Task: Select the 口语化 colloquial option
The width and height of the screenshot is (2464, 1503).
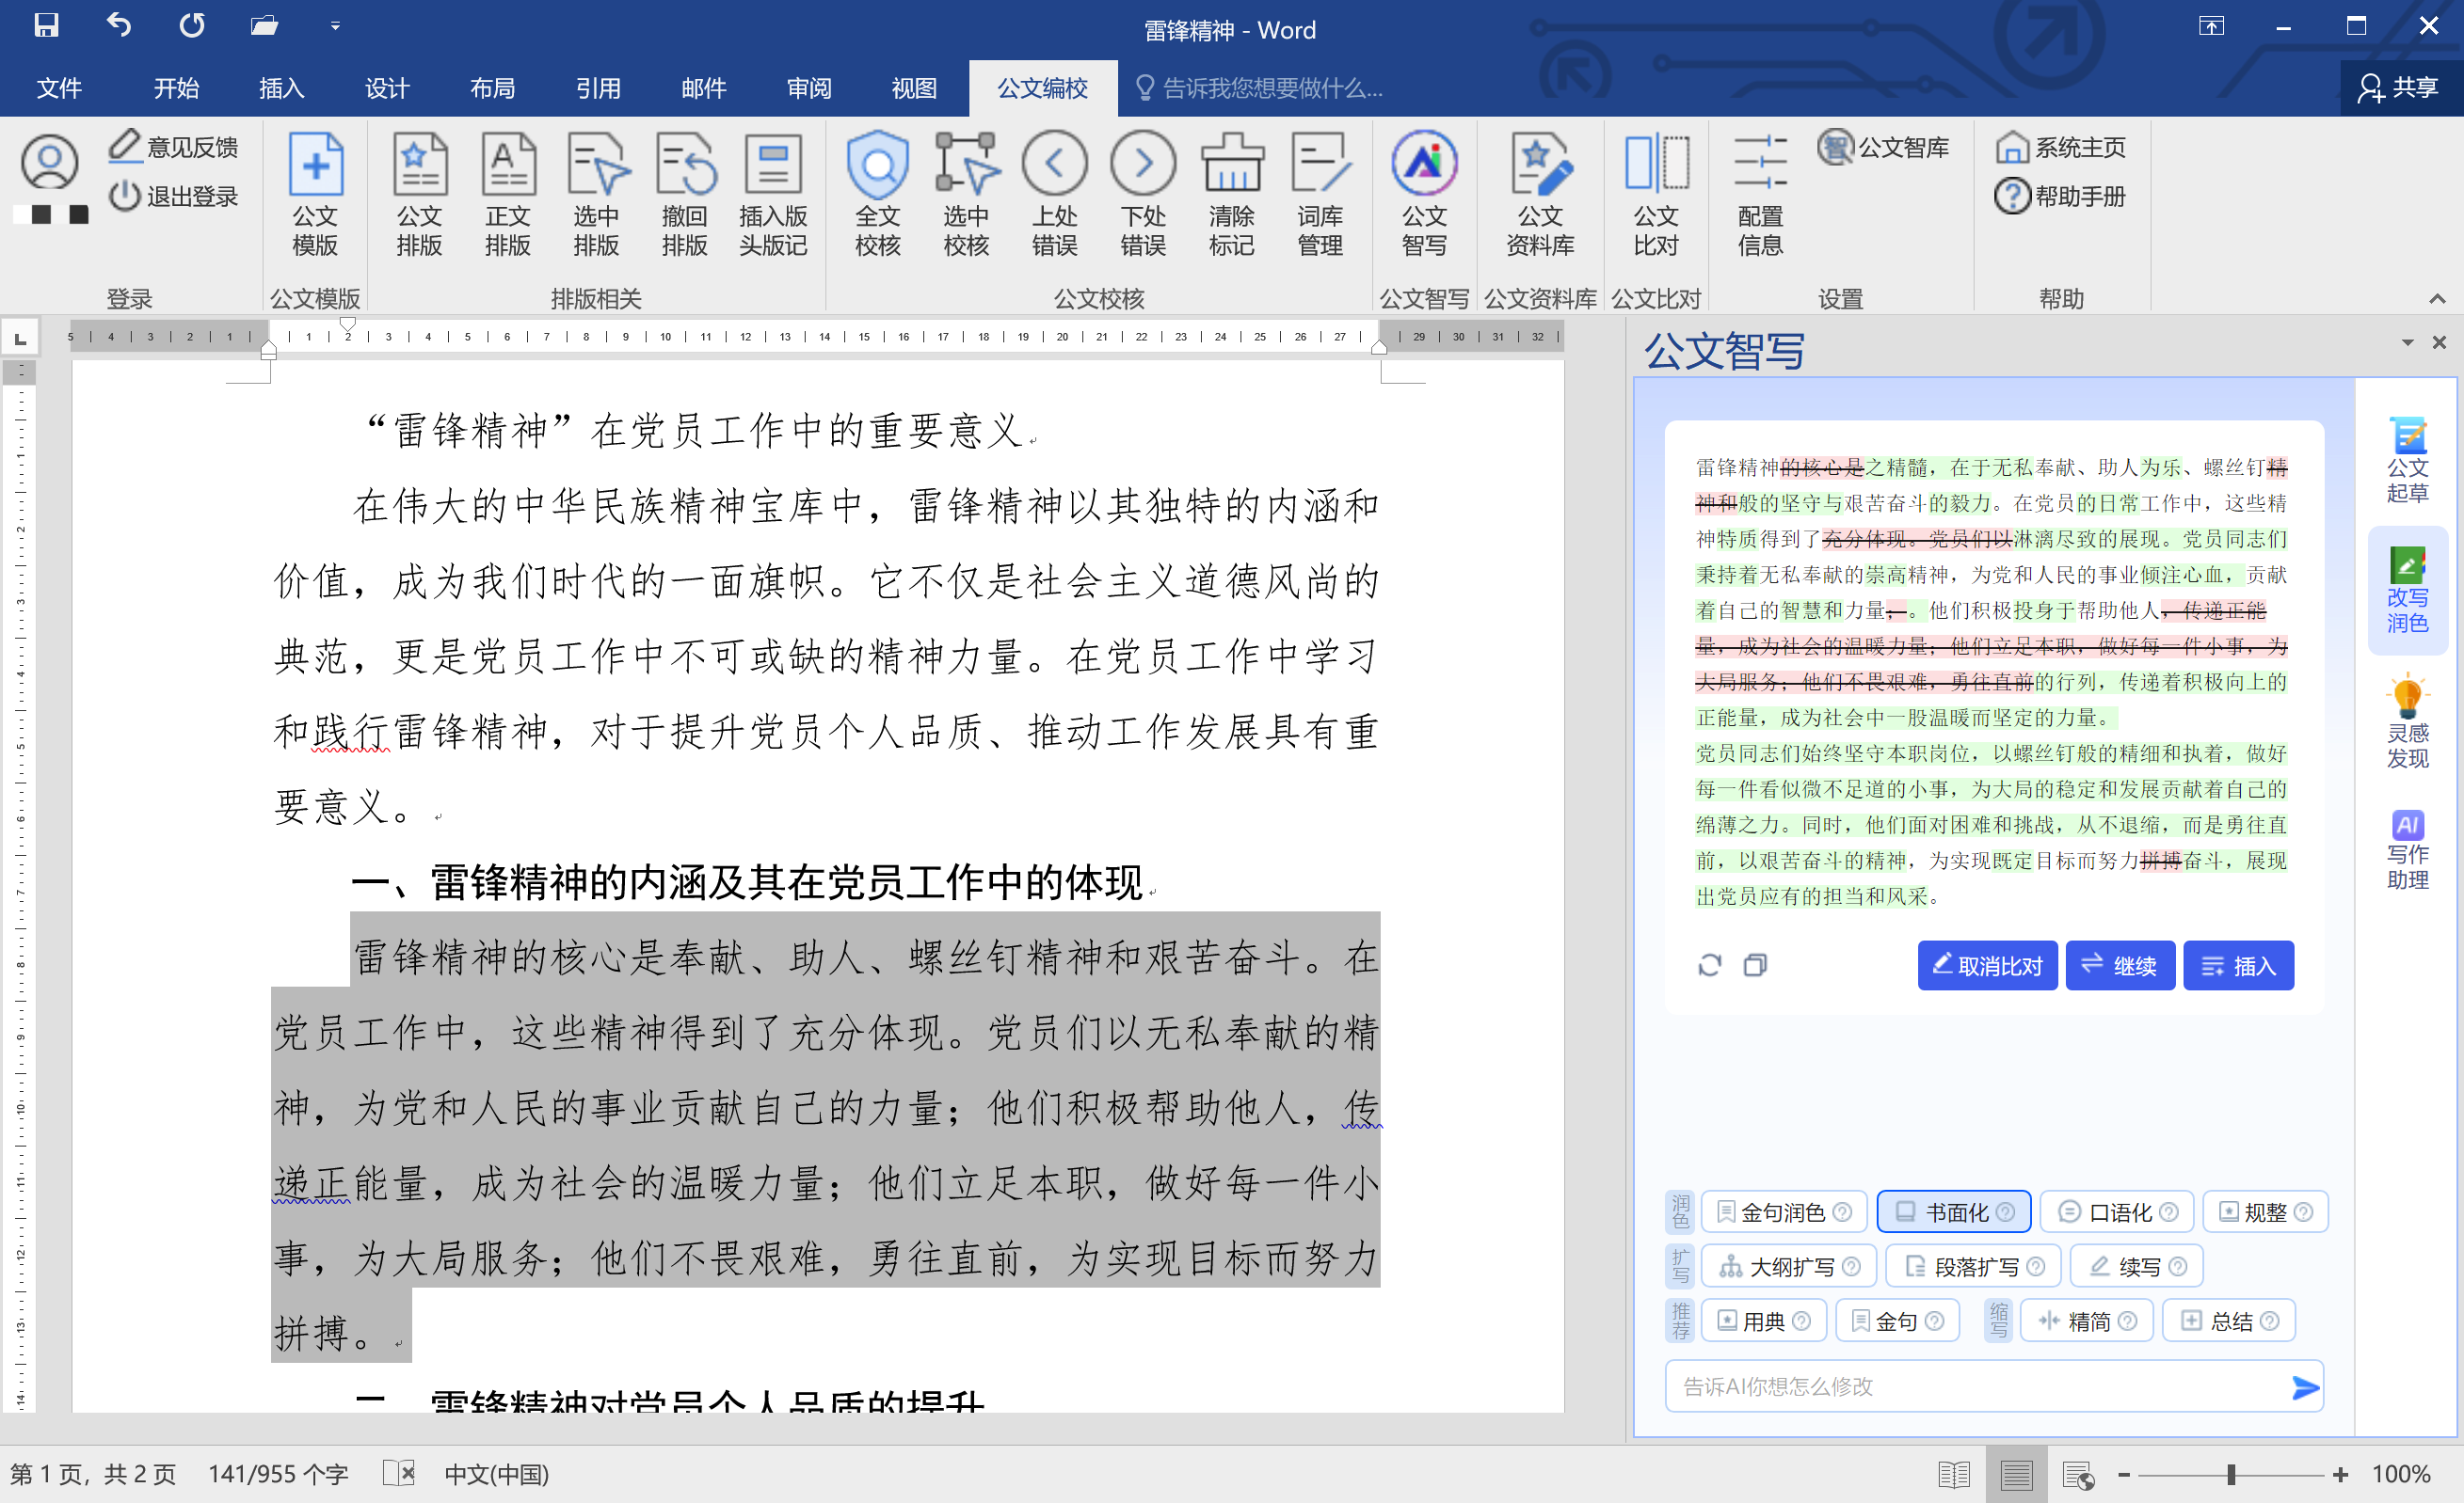Action: pyautogui.click(x=2117, y=1212)
